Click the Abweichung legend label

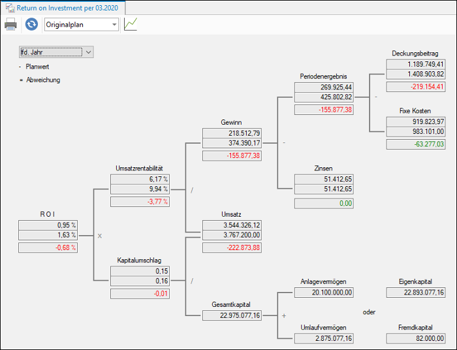[x=43, y=80]
